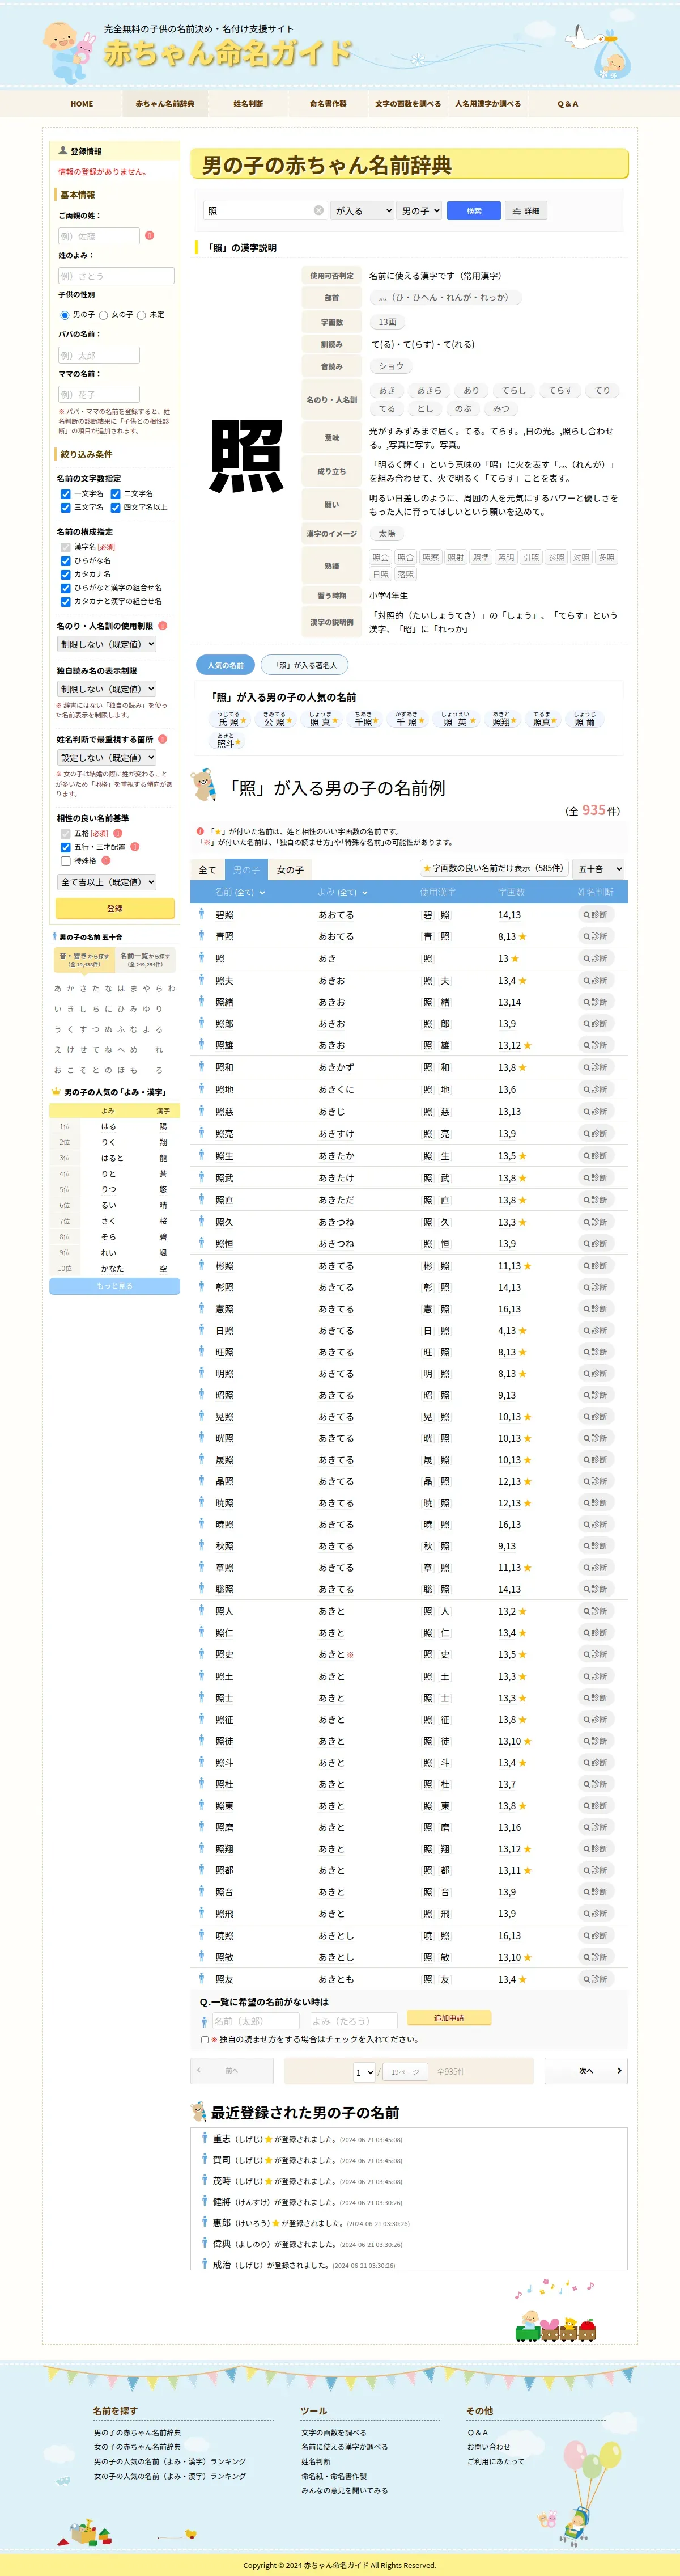Click the 診断 icon for 照和 row
This screenshot has height=2576, width=680.
click(595, 1067)
